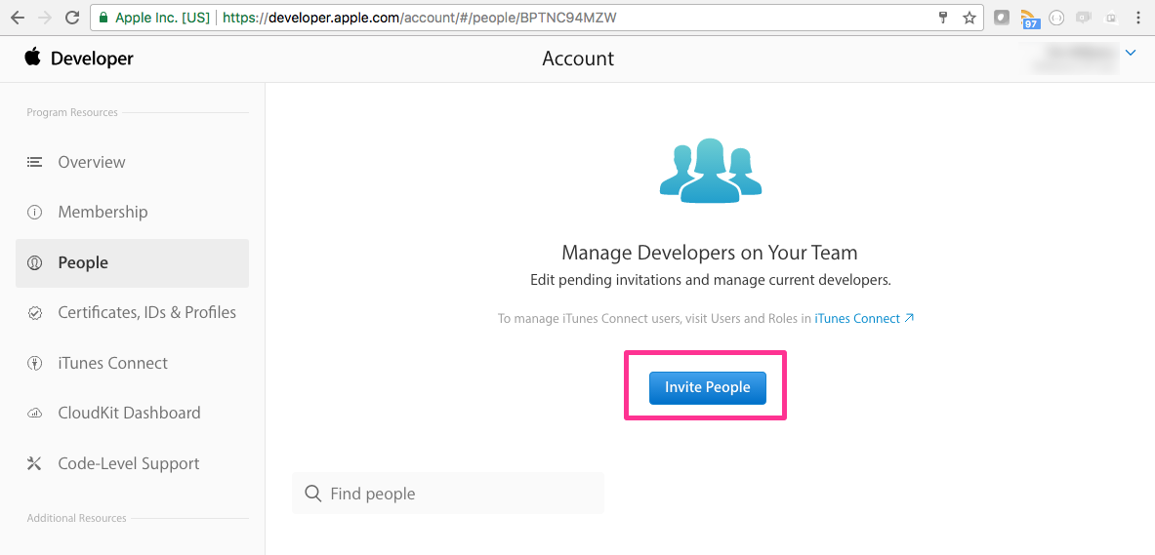Viewport: 1155px width, 555px height.
Task: Open the RSS extension showing 97
Action: point(1030,19)
